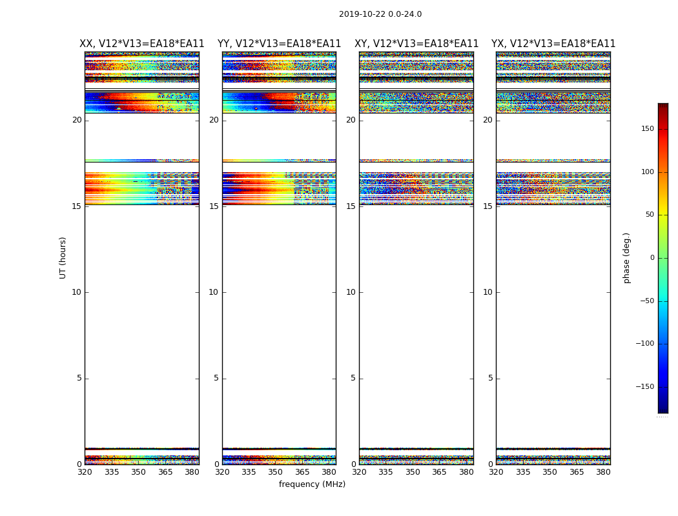Viewport: 678px width, 516px height.
Task: Click the XY panel phase plot area
Action: click(416, 258)
